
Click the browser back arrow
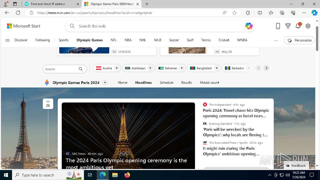point(7,13)
